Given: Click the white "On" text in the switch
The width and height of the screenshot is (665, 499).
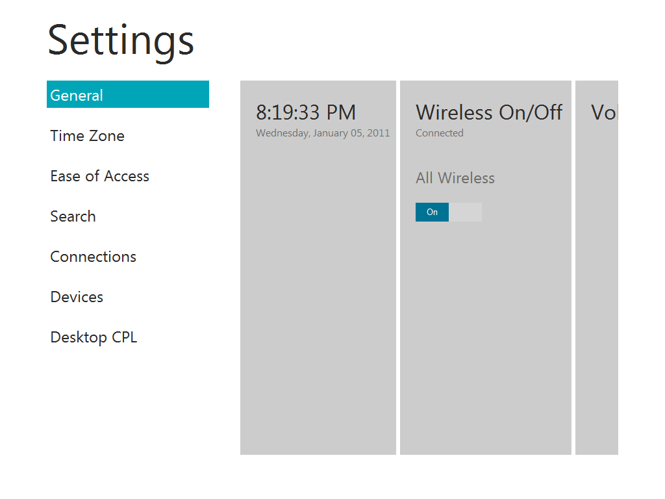Looking at the screenshot, I should (433, 212).
